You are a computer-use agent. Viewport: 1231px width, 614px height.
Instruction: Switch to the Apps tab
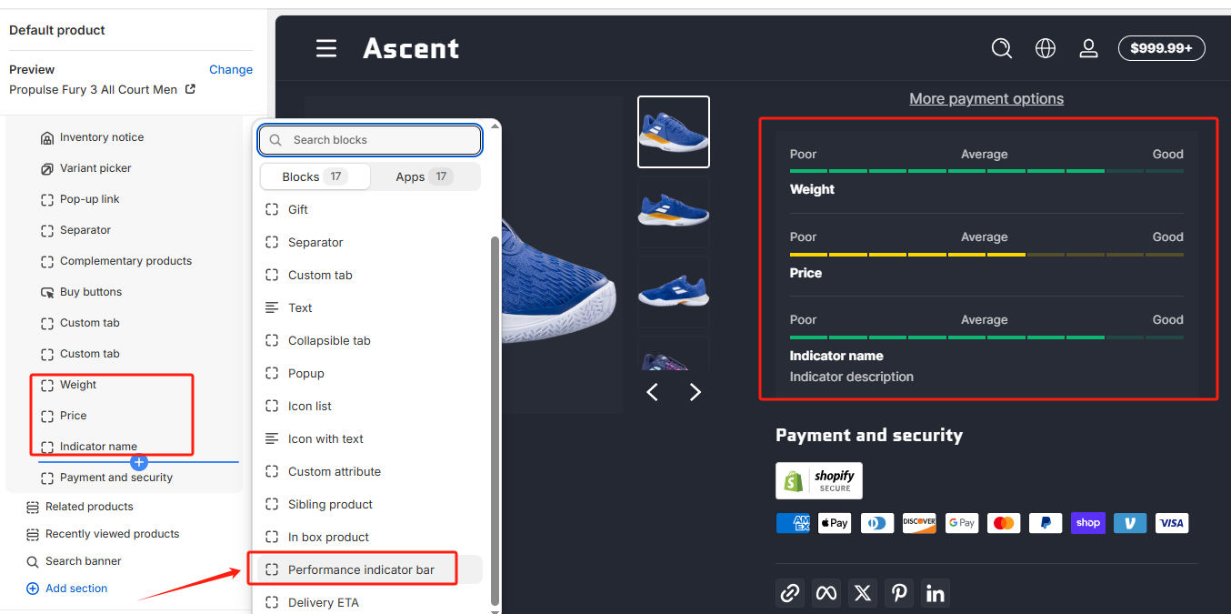[x=424, y=176]
